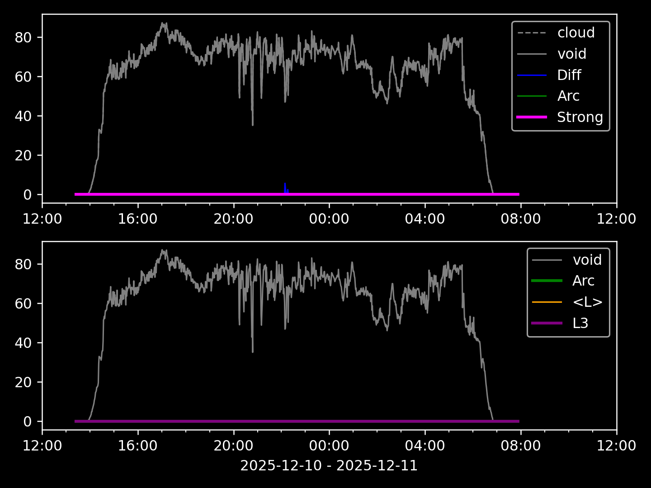This screenshot has width=651, height=488.
Task: Click the 40 y-axis label on the bottom chart
Action: pos(23,343)
